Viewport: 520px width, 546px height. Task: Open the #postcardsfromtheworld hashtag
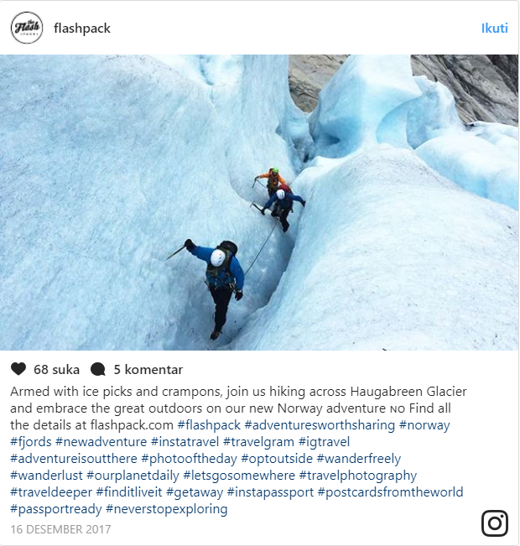[x=391, y=492]
